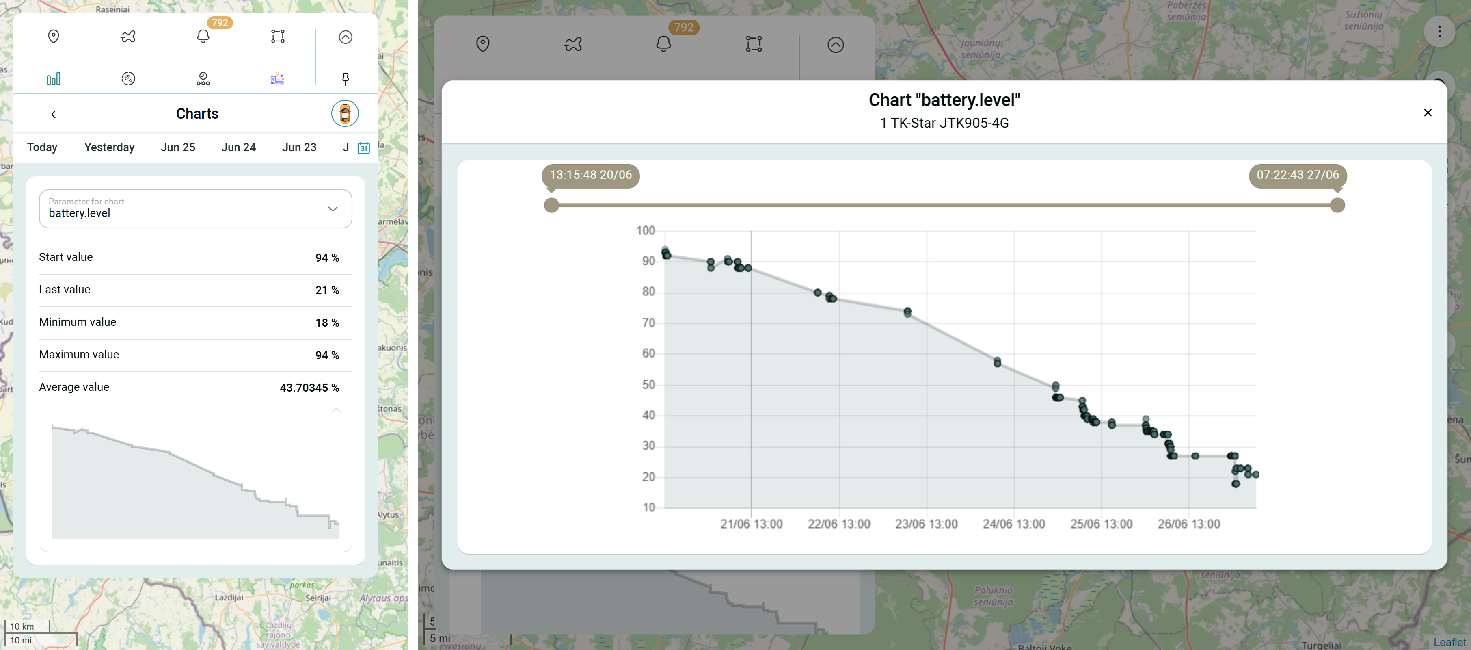Click dimmed location pin icon behind the dialog
The height and width of the screenshot is (650, 1471).
[482, 44]
